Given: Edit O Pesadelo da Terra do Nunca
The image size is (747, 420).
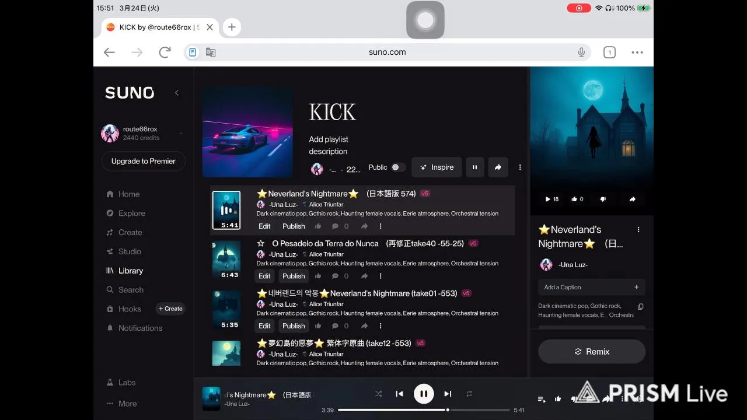Looking at the screenshot, I should [x=264, y=276].
